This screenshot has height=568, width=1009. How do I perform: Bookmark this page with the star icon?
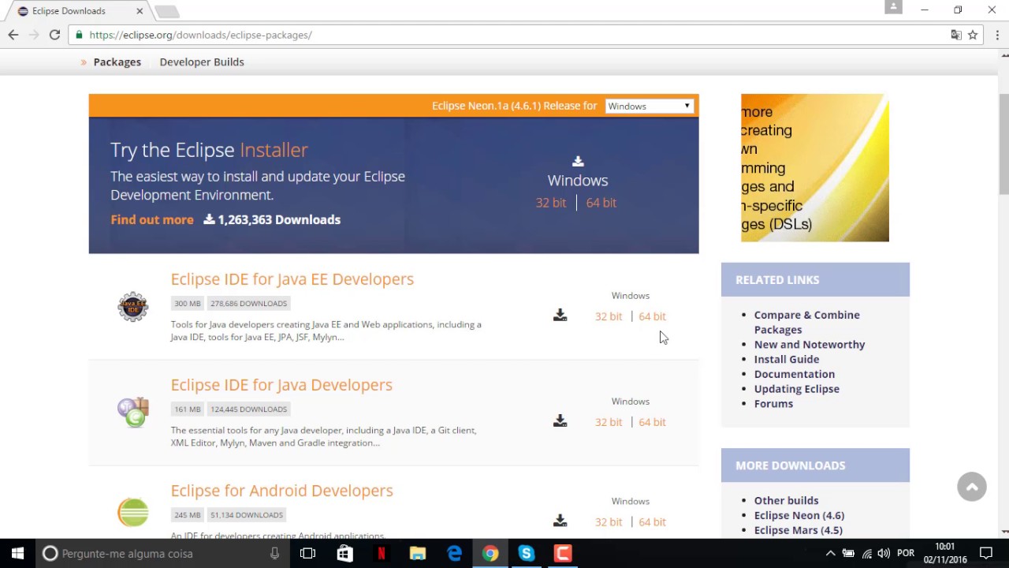973,35
